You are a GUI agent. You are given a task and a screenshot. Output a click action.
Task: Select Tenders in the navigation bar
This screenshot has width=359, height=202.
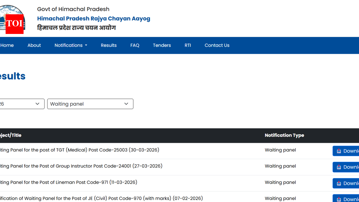[x=162, y=45]
